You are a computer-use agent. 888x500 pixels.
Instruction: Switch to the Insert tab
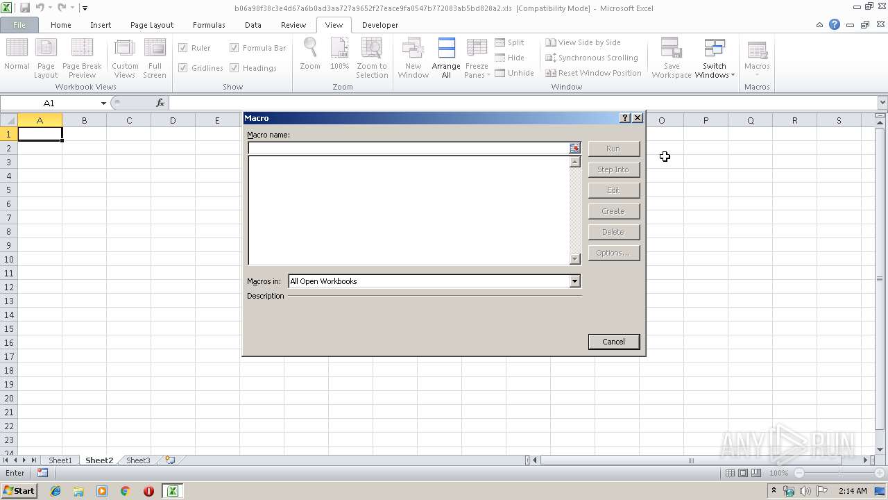coord(101,24)
